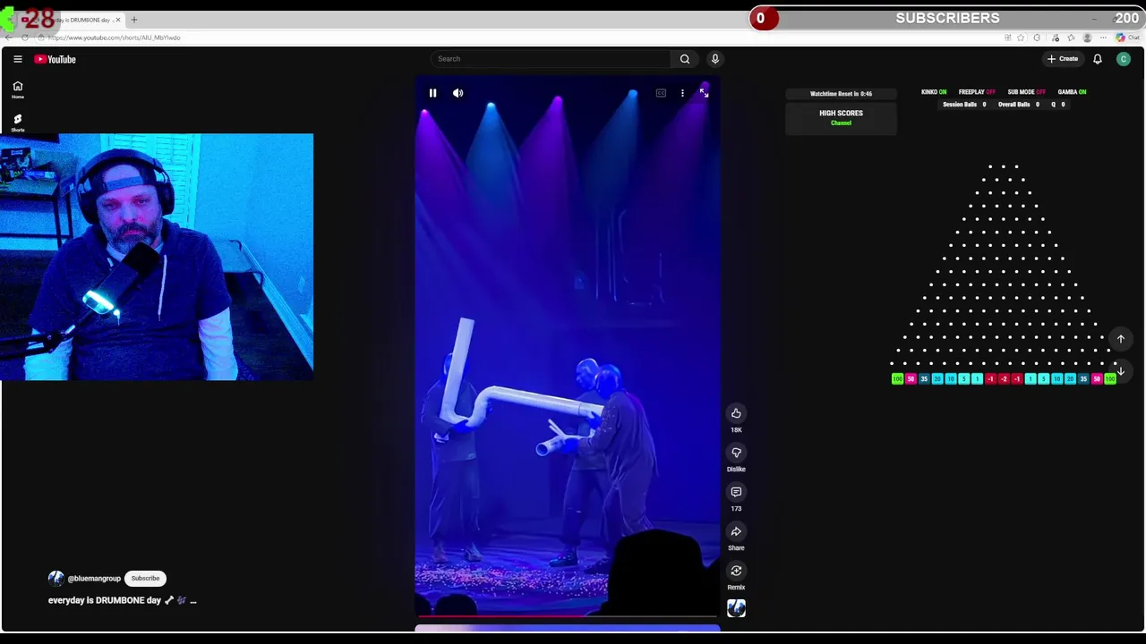Click the green Channel label
The image size is (1146, 644).
(841, 123)
